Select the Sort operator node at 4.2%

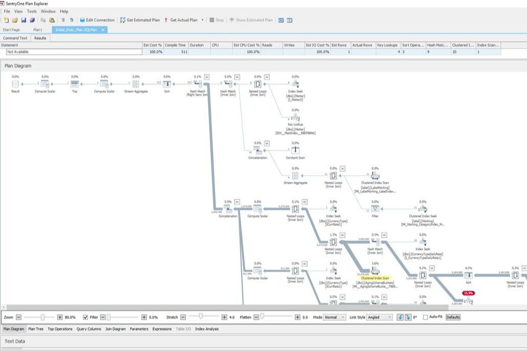click(x=469, y=276)
